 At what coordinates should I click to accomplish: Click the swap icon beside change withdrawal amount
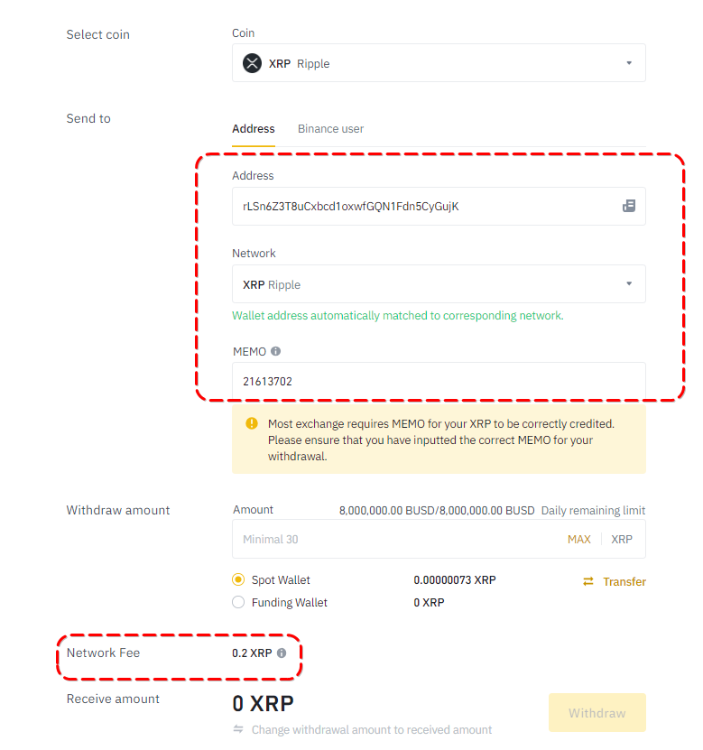pos(238,729)
